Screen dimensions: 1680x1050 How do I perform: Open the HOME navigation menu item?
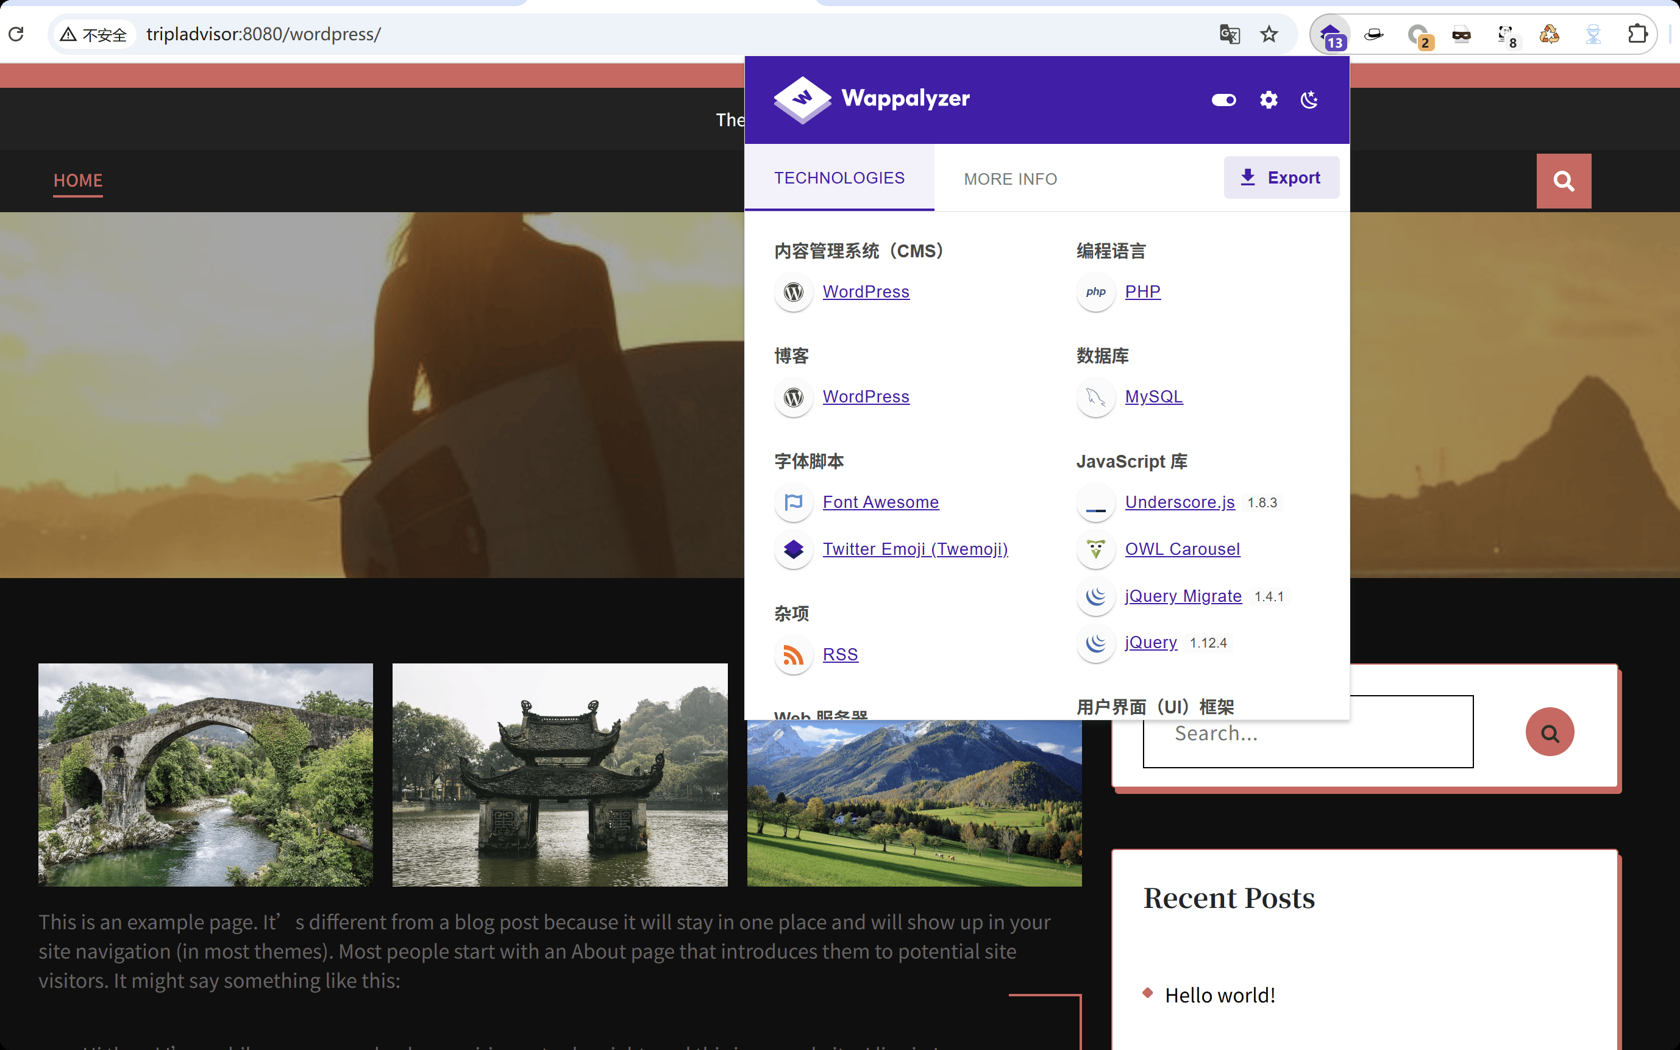coord(78,180)
